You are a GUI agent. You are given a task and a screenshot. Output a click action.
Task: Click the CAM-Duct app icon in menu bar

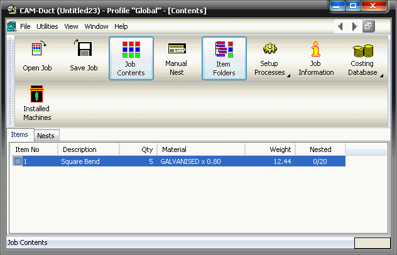click(x=12, y=26)
